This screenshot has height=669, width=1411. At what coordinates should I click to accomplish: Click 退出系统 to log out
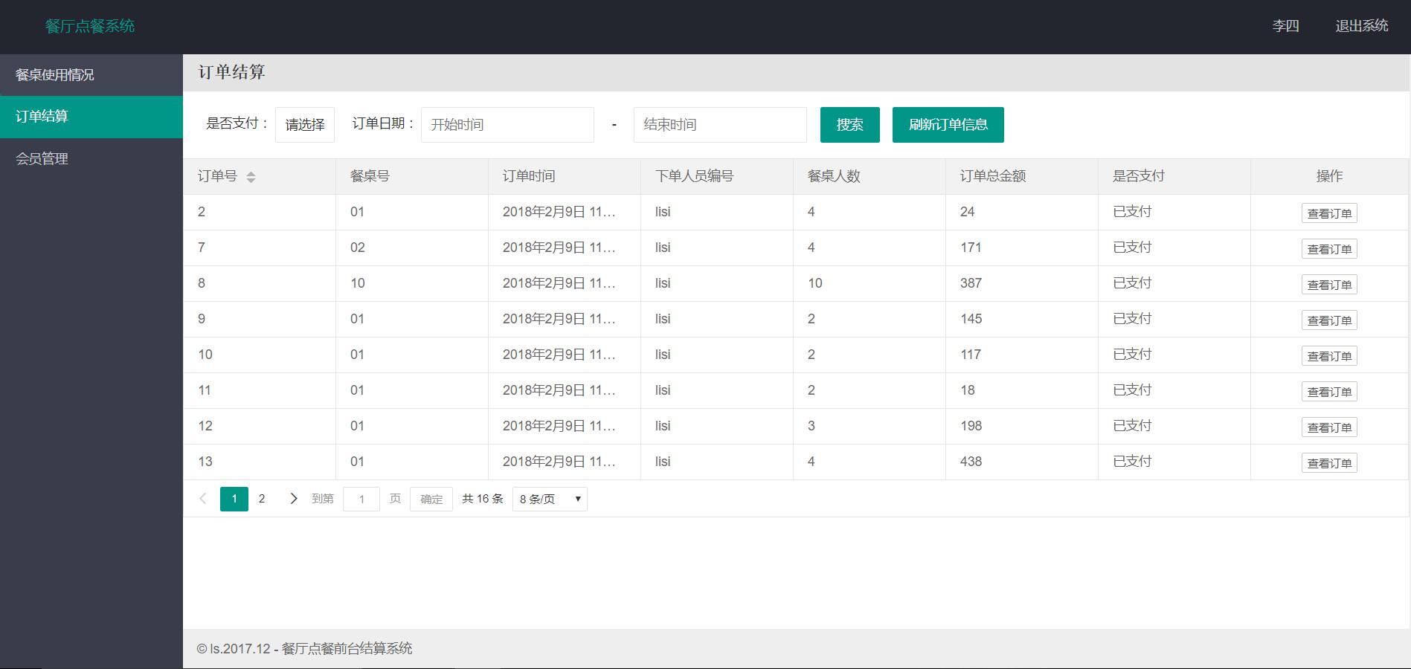coord(1362,26)
